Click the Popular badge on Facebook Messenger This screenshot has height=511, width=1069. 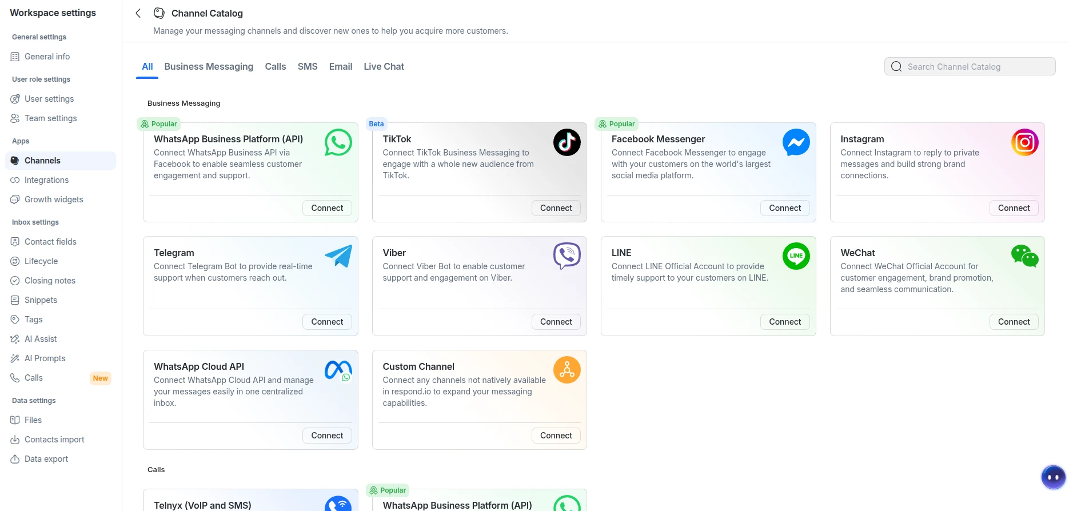click(x=616, y=123)
